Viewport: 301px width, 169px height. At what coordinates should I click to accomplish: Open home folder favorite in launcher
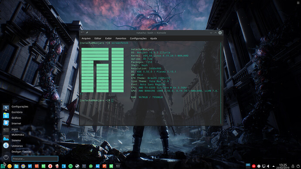tap(6, 115)
